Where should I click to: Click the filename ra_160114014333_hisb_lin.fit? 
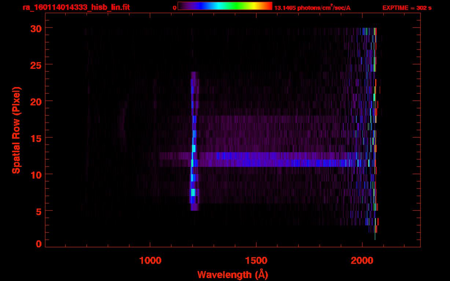(75, 7)
